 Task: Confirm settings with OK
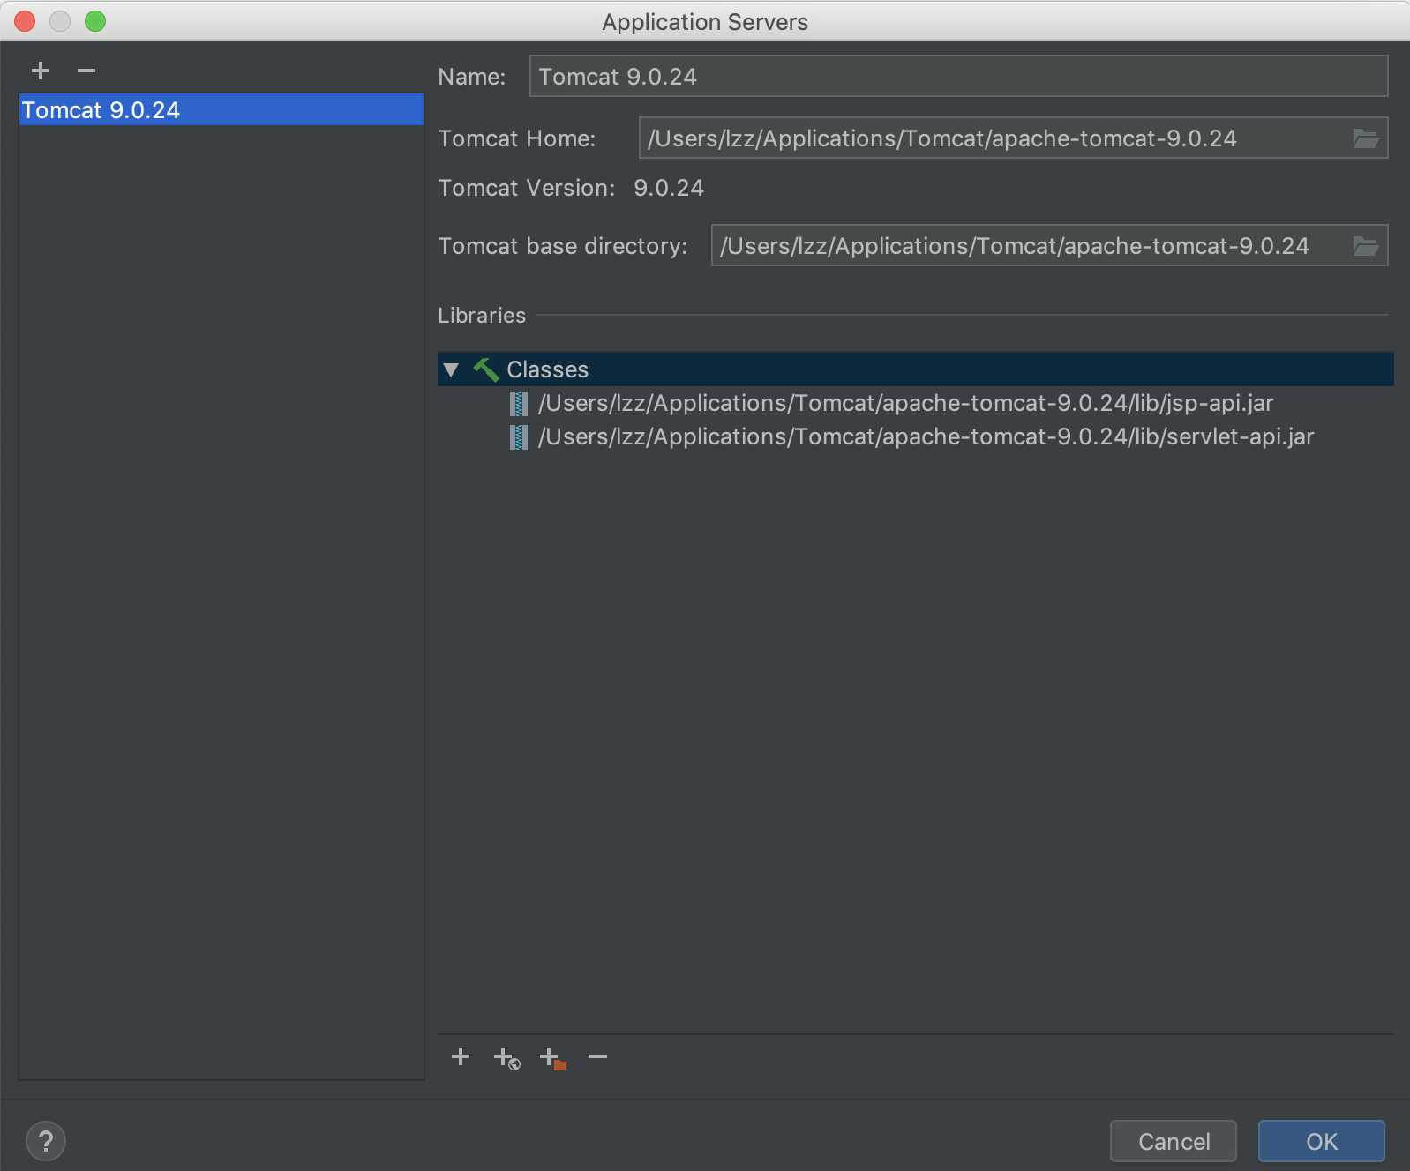(1322, 1142)
